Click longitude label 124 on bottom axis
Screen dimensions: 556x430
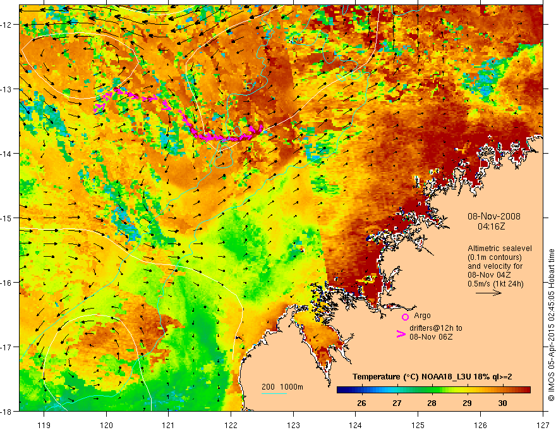click(356, 425)
